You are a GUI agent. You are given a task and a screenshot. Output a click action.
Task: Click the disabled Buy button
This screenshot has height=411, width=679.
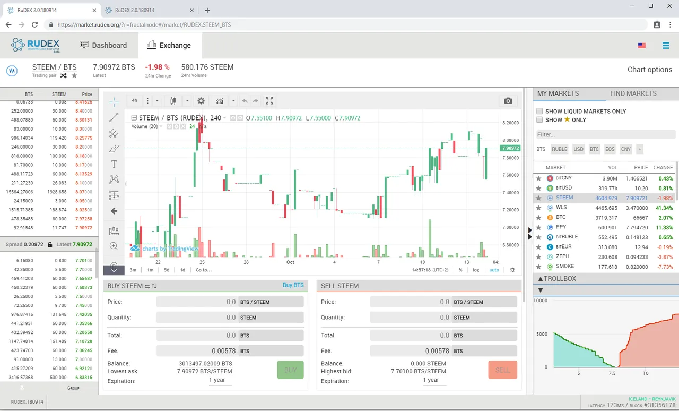290,370
